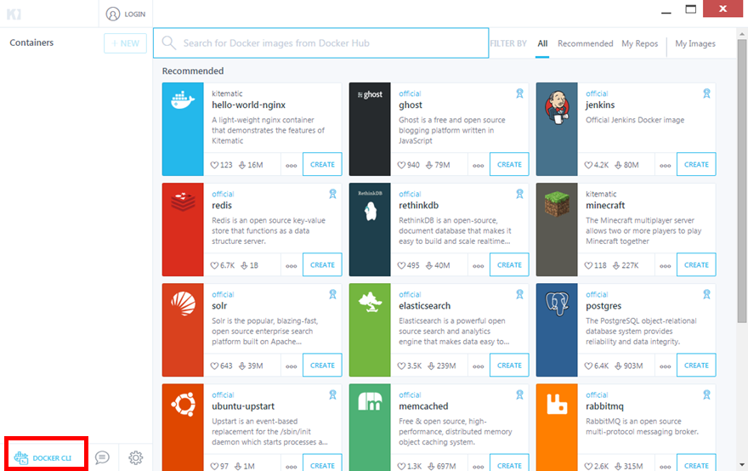Create the elasticsearch container
Viewport: 748px width, 471px height.
click(509, 366)
